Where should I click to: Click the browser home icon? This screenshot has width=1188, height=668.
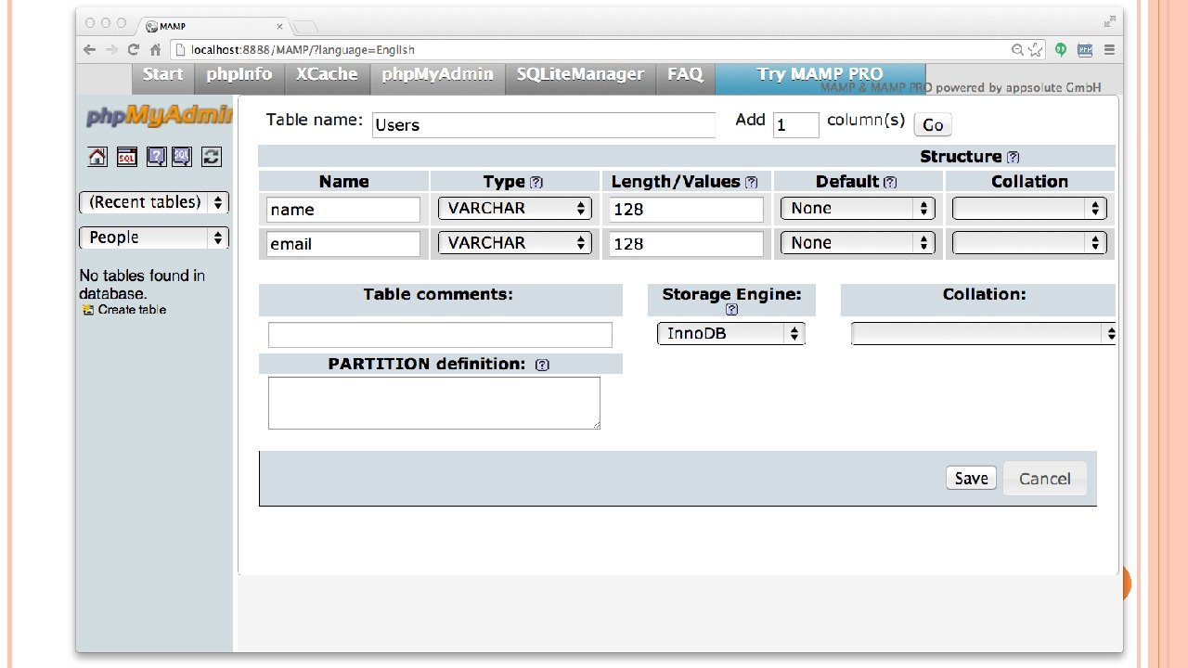click(155, 50)
